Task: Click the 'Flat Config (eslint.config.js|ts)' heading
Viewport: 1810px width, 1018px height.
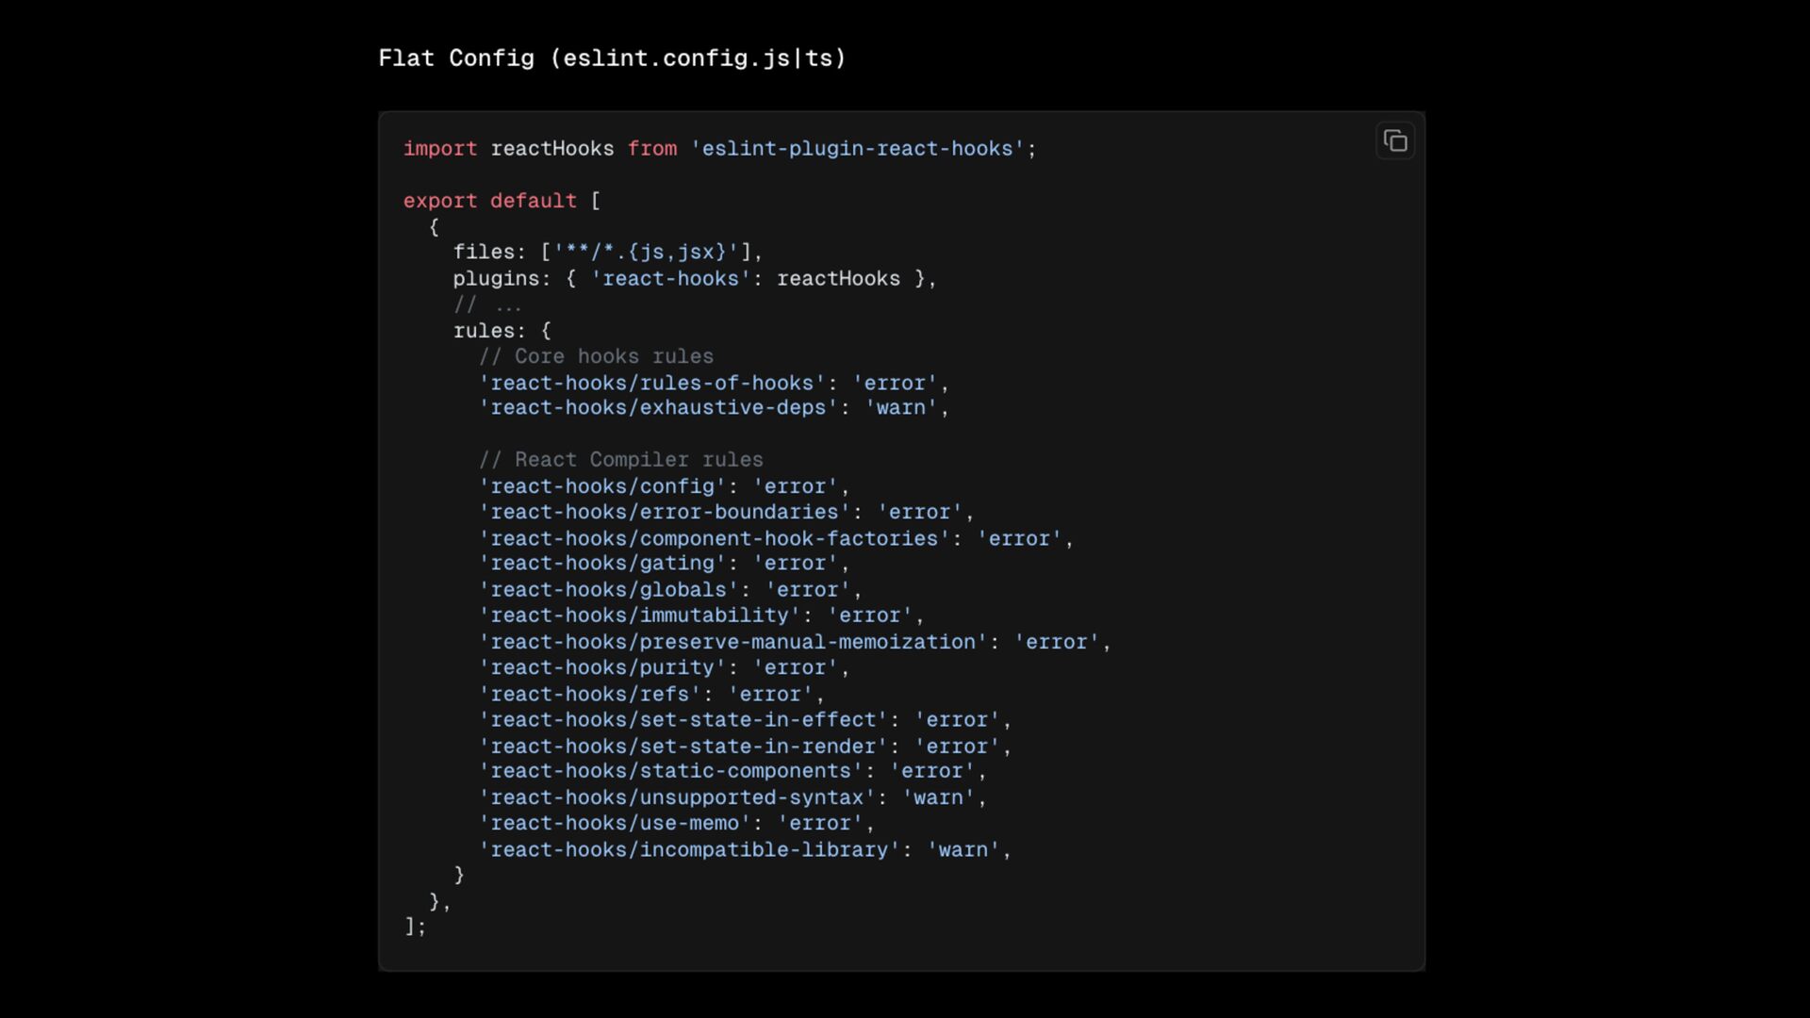Action: [x=613, y=58]
